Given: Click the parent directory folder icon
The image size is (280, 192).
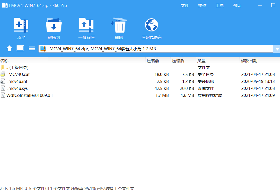Looking at the screenshot, I should click(x=3, y=67).
